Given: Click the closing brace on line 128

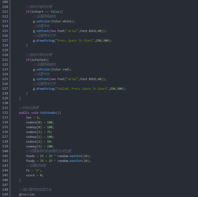Looking at the screenshot, I should (27, 93).
